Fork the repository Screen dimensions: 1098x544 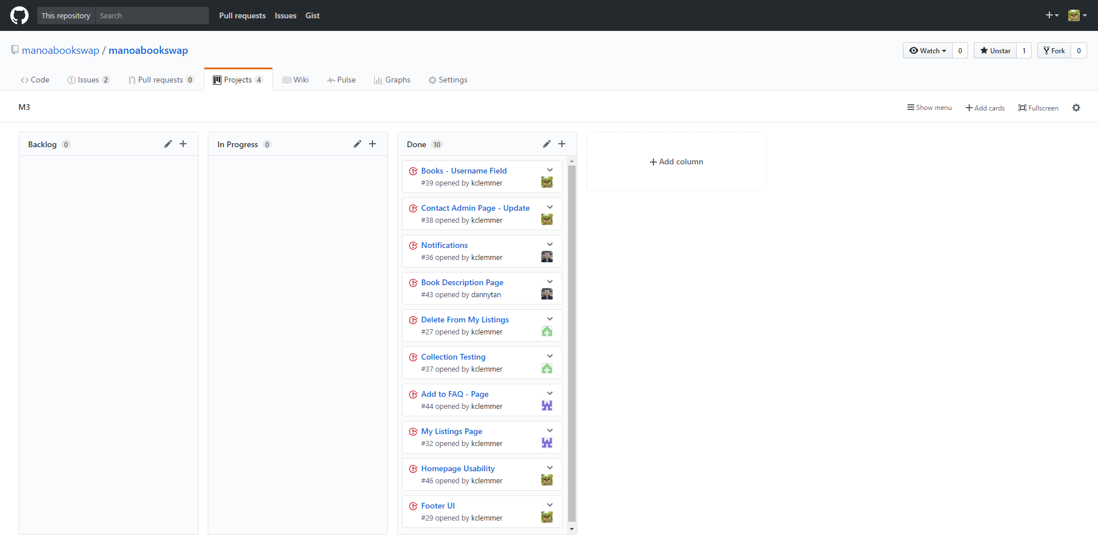(1054, 50)
